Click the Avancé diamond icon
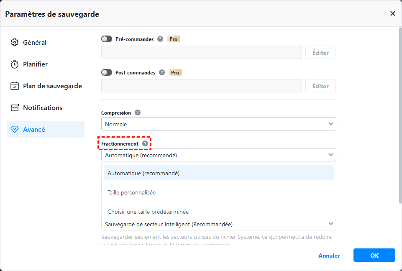This screenshot has width=402, height=271. pos(15,130)
